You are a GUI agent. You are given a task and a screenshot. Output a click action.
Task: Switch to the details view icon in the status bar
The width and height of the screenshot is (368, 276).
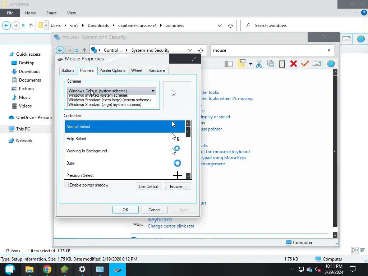(x=355, y=250)
